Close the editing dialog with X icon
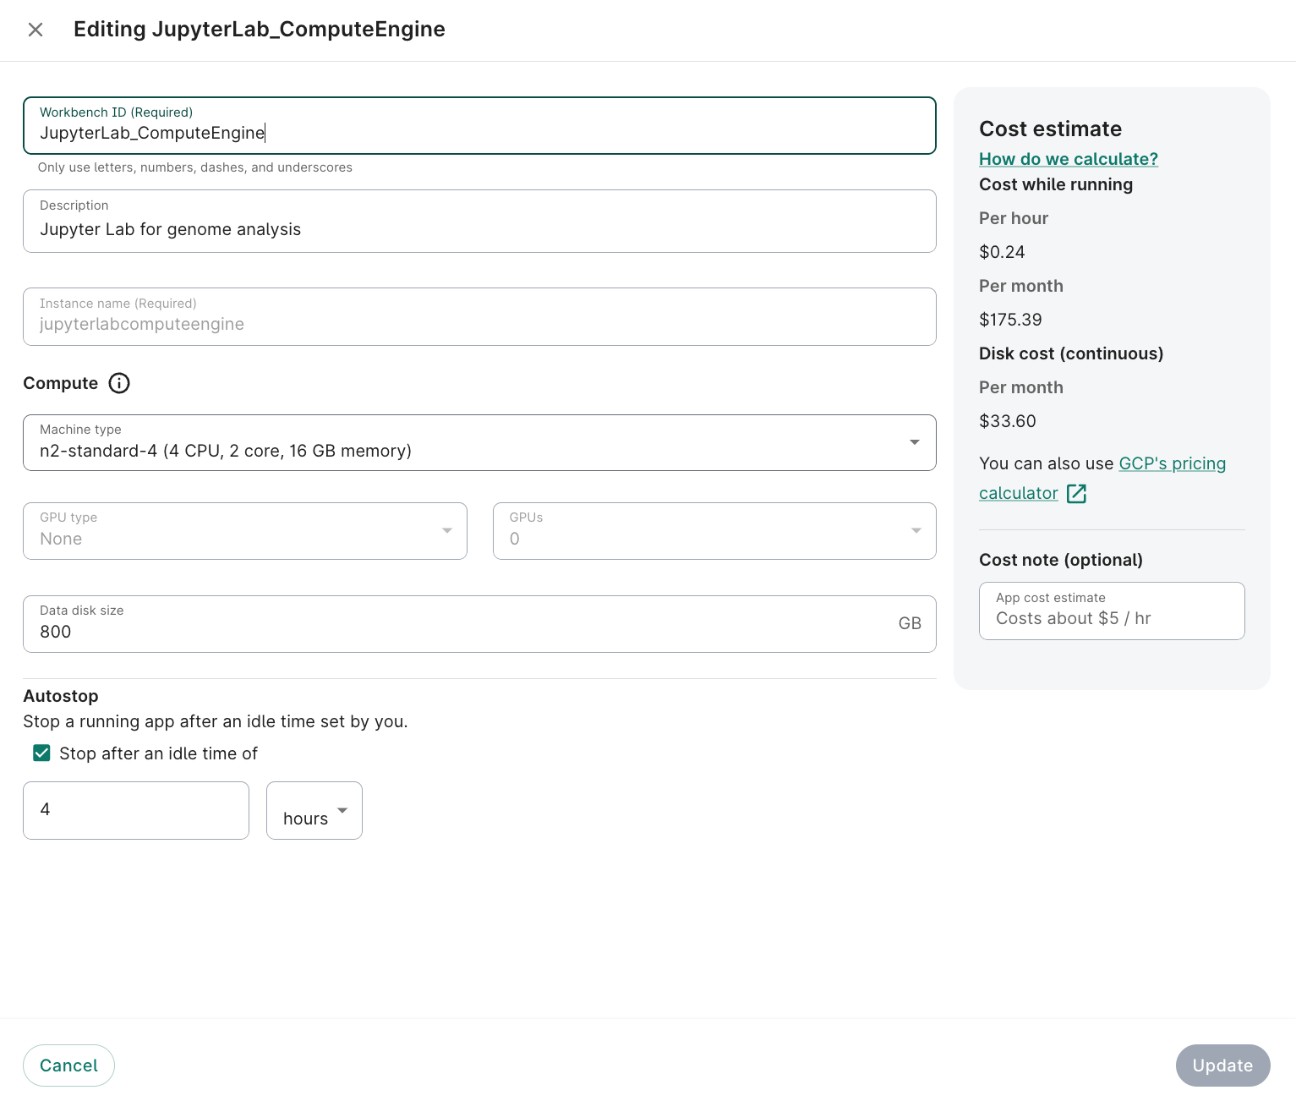The height and width of the screenshot is (1112, 1296). point(36,30)
